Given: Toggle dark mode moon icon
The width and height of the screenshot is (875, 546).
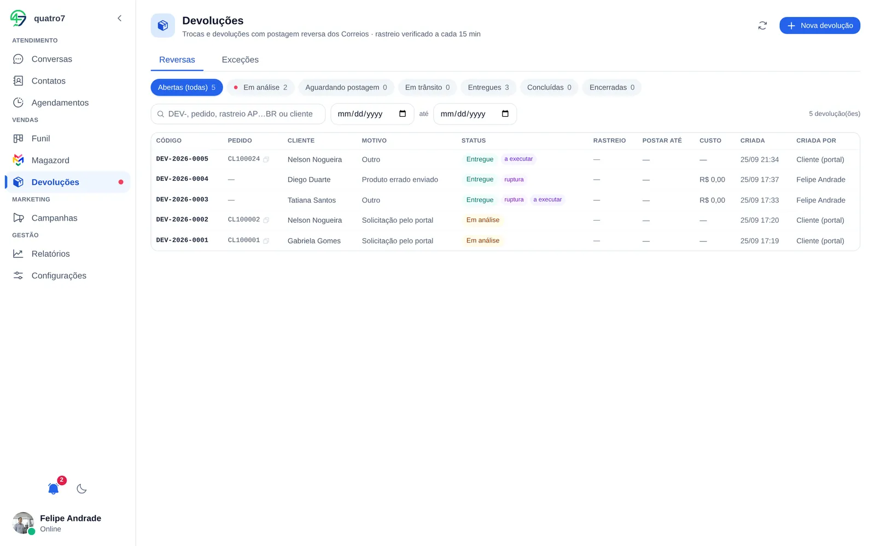Looking at the screenshot, I should [x=81, y=489].
